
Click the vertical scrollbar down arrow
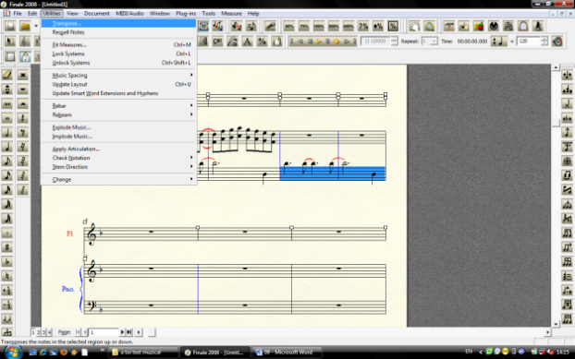point(556,324)
